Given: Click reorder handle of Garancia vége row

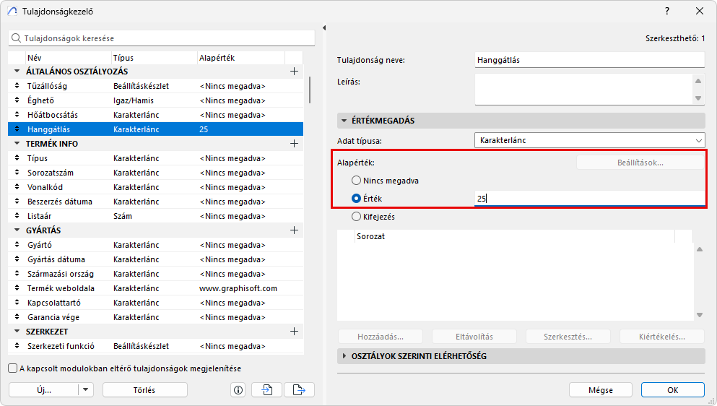Looking at the screenshot, I should click(17, 316).
